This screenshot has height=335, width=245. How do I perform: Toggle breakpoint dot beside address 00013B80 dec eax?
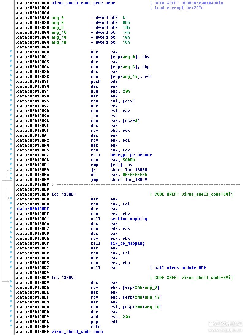(11, 51)
